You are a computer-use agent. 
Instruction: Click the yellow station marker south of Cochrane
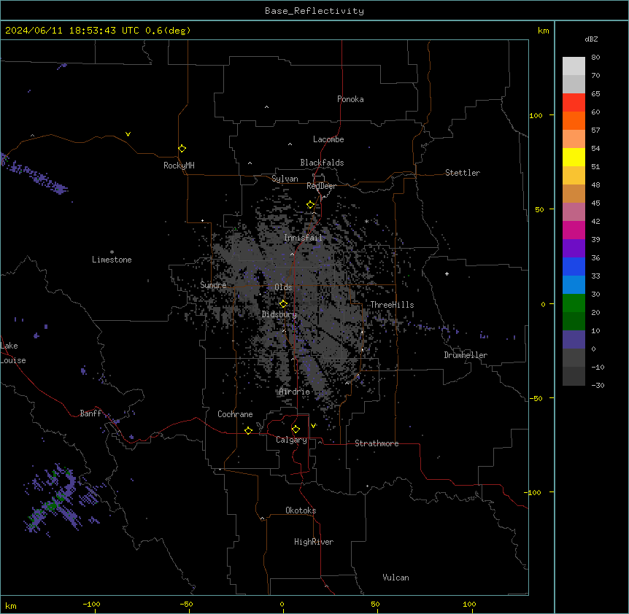pyautogui.click(x=248, y=430)
